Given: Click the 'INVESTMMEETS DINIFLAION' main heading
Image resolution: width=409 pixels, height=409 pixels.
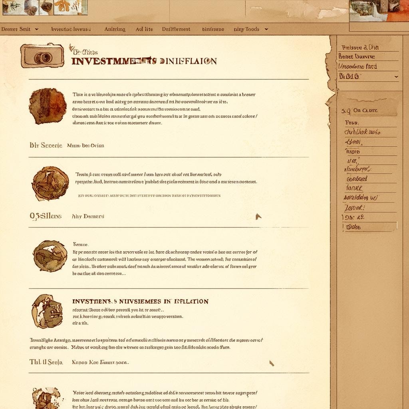Looking at the screenshot, I should pyautogui.click(x=144, y=61).
